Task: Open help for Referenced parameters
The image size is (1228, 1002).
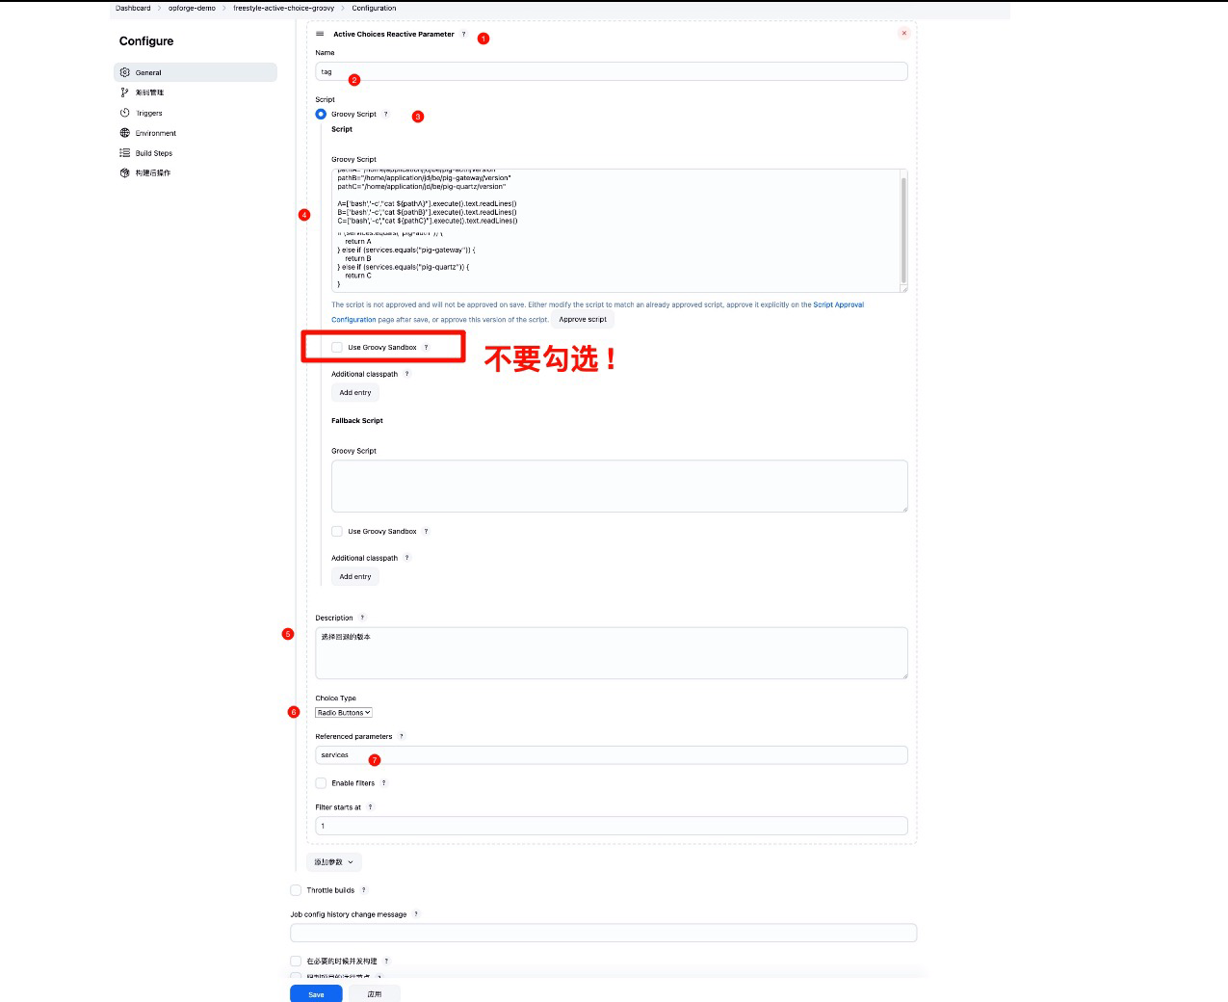Action: [x=402, y=736]
